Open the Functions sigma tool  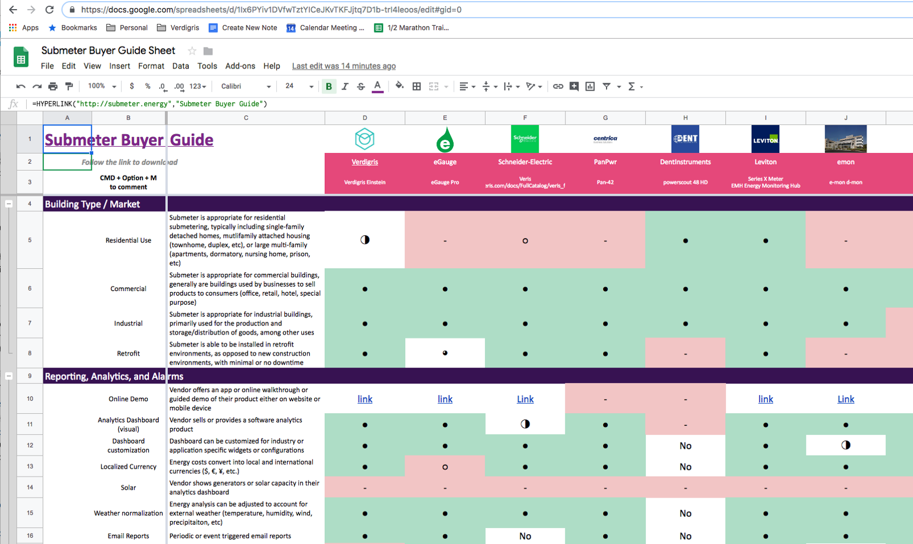click(632, 86)
